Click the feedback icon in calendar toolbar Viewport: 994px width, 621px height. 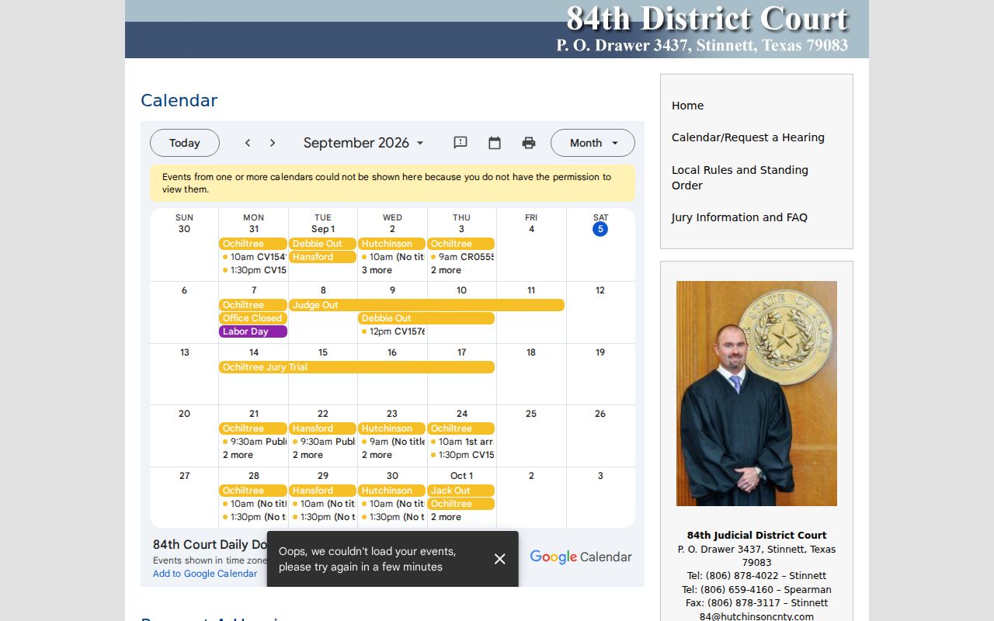(x=461, y=143)
